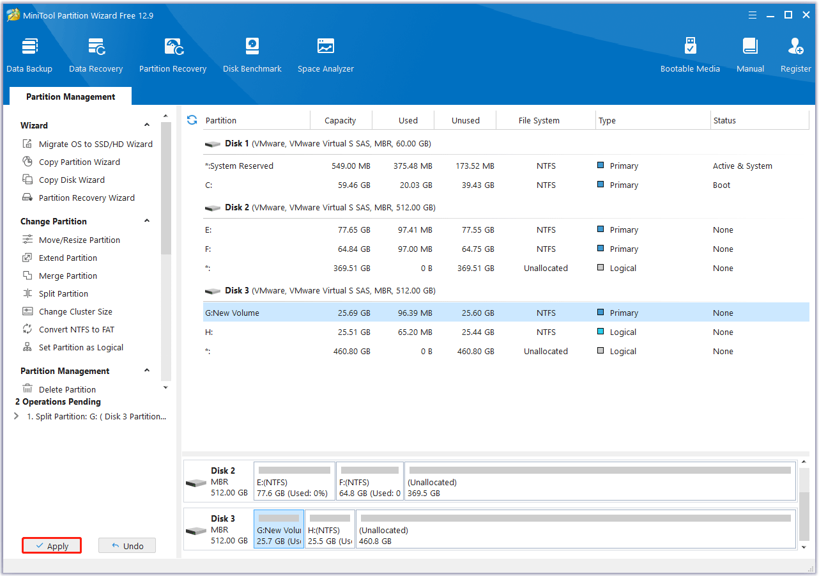
Task: Collapse the Change Partition section
Action: [147, 221]
